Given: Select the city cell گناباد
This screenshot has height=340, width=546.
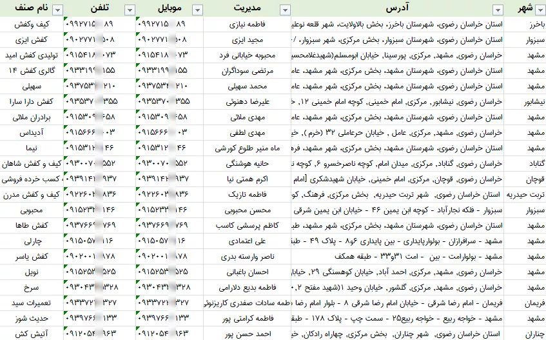Looking at the screenshot, I should tap(525, 163).
